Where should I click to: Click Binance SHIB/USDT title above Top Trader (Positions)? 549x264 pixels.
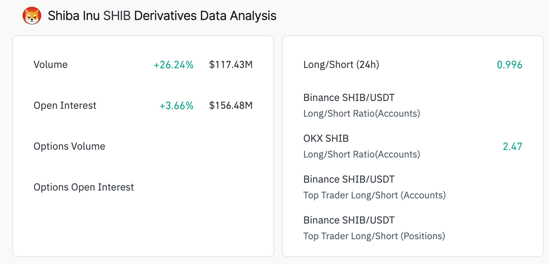point(349,220)
